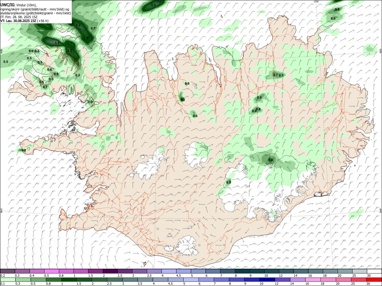Pick lower scale green swatch between 0.8 and 1
Image resolution: width=382 pixels, height=286 pixels.
(x=53, y=279)
